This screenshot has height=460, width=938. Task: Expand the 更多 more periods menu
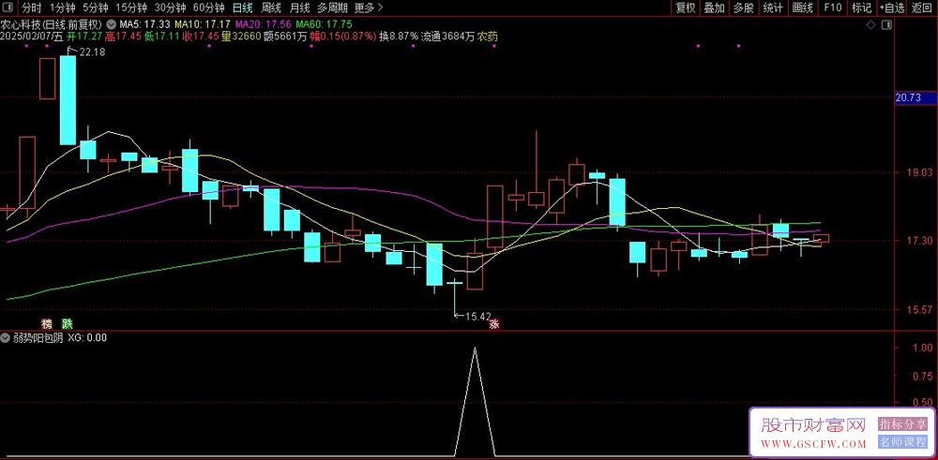(x=369, y=7)
